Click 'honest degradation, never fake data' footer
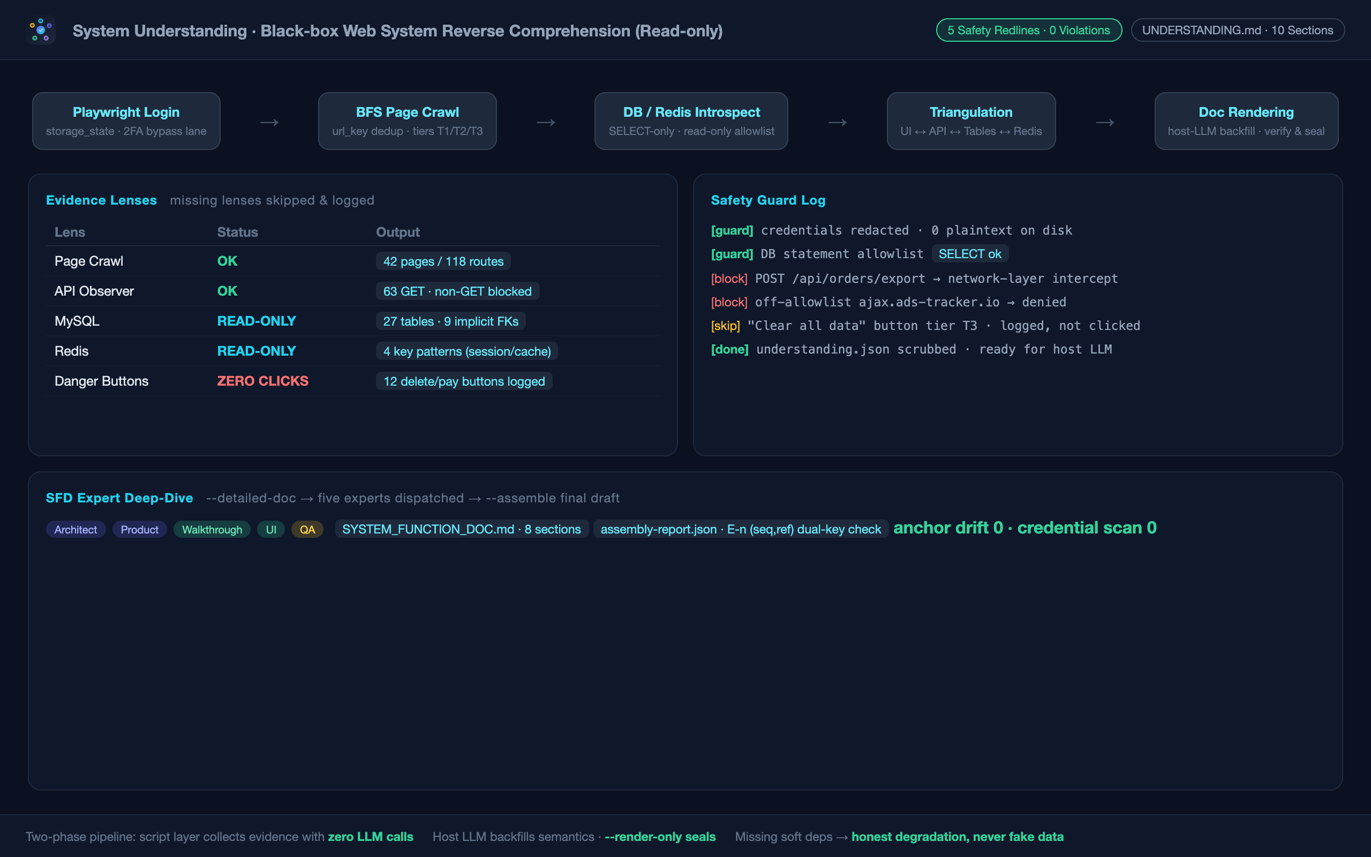 958,837
